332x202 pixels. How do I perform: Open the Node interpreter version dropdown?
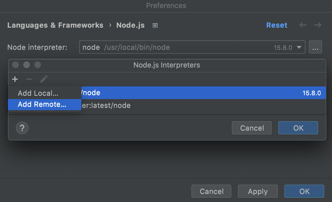299,47
